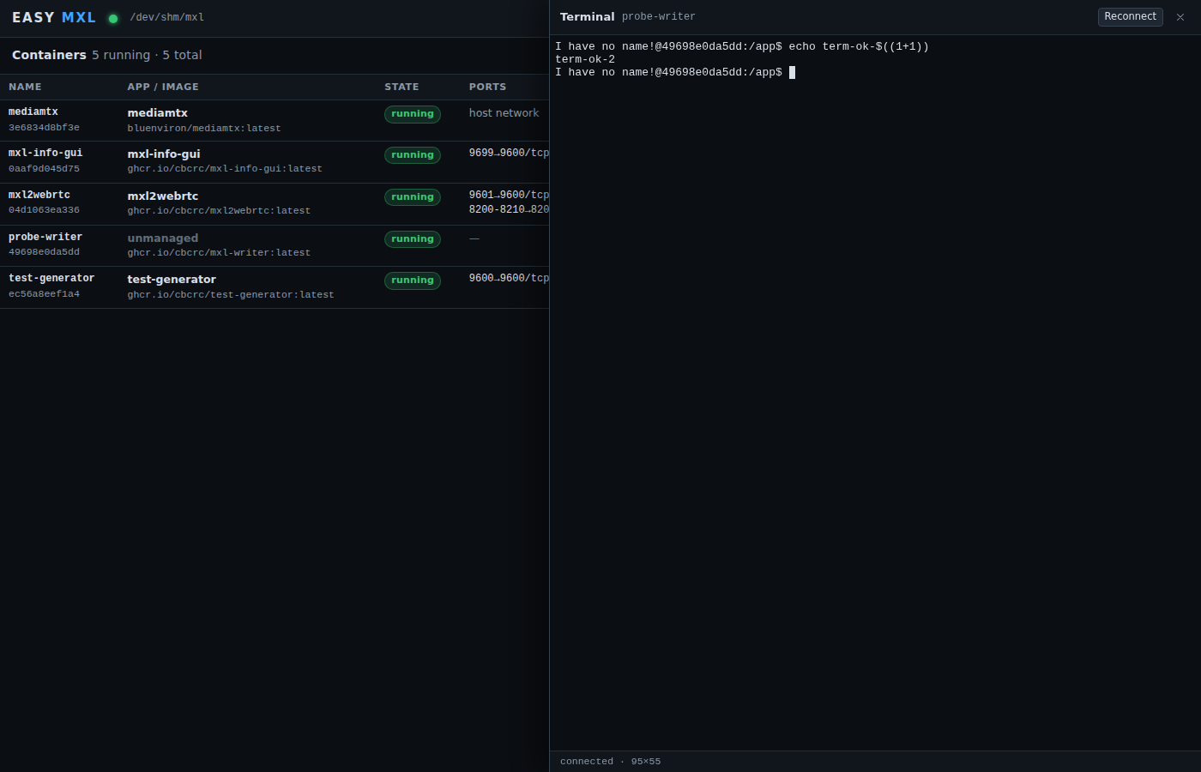This screenshot has width=1201, height=772.
Task: Click the ghcr.io/cbcrc/mxl-info-gui:latest image text
Action: point(225,169)
